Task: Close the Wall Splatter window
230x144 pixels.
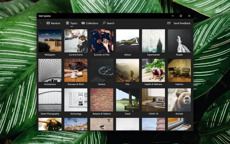Action: [x=189, y=16]
